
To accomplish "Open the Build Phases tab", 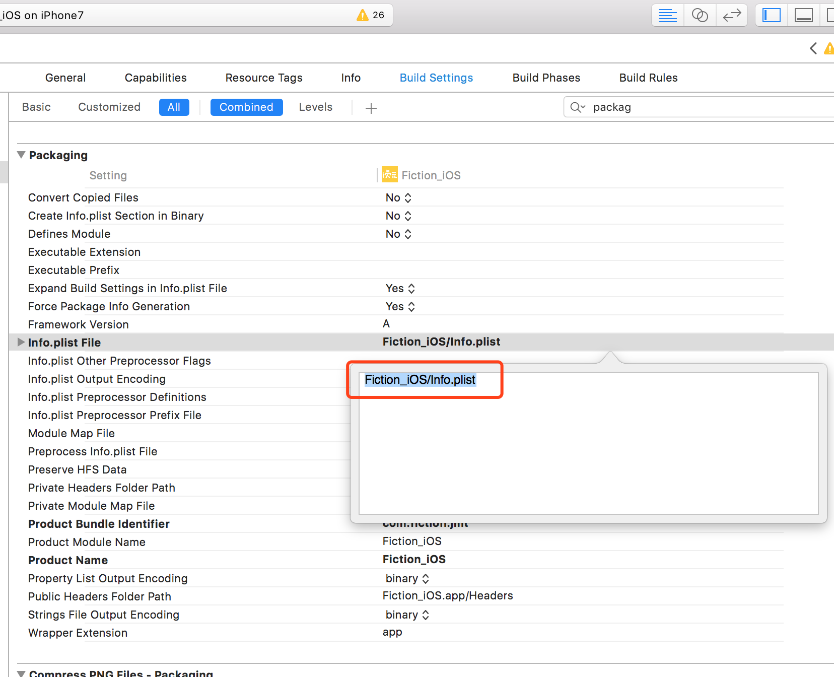I will (x=546, y=78).
